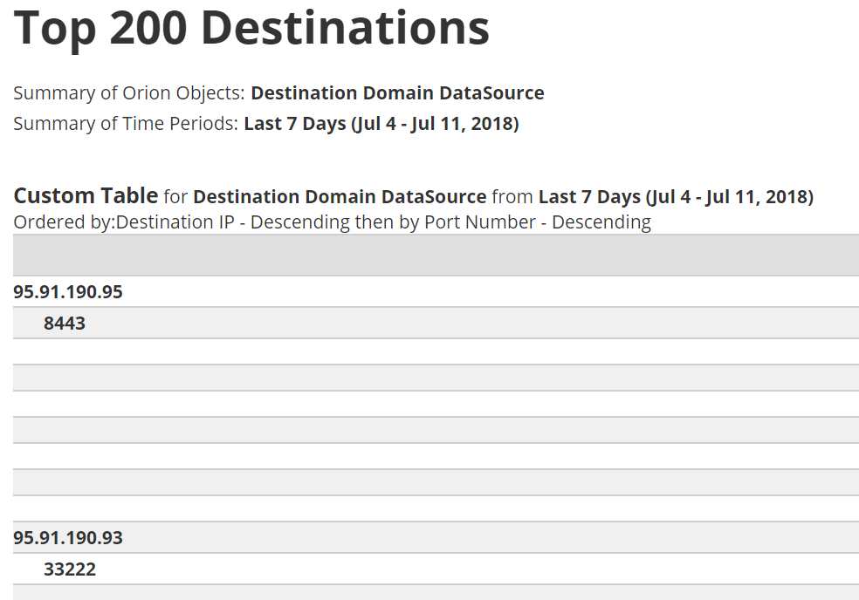Click "Port Number - Descending" in ordering text
Viewport: 859px width, 600px height.
[538, 222]
